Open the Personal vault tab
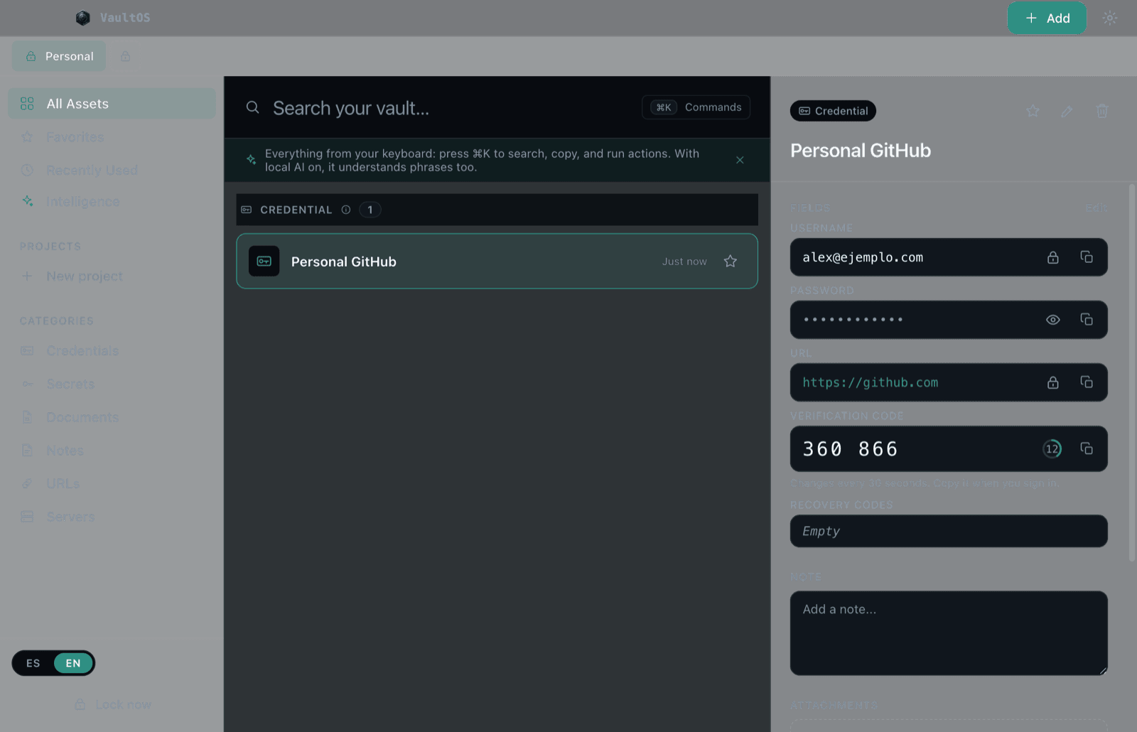This screenshot has height=732, width=1137. pyautogui.click(x=59, y=56)
